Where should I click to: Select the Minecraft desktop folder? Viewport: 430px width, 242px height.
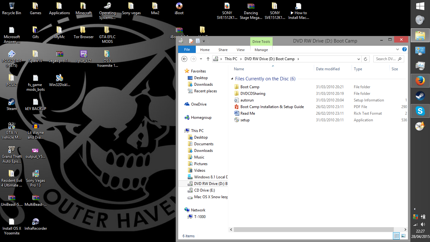(83, 9)
